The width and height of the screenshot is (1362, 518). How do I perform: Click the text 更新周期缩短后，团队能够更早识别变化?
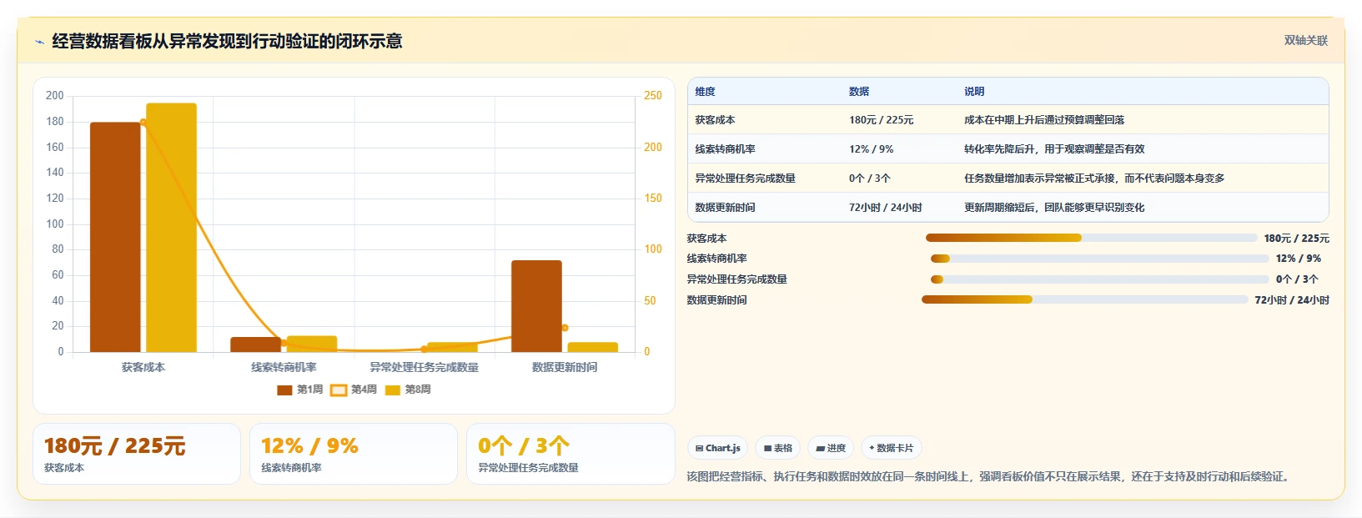[x=1054, y=208]
